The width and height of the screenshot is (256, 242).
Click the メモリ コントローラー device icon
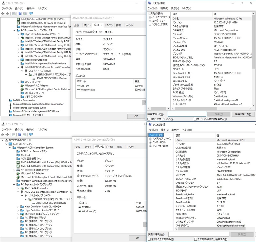point(22,96)
